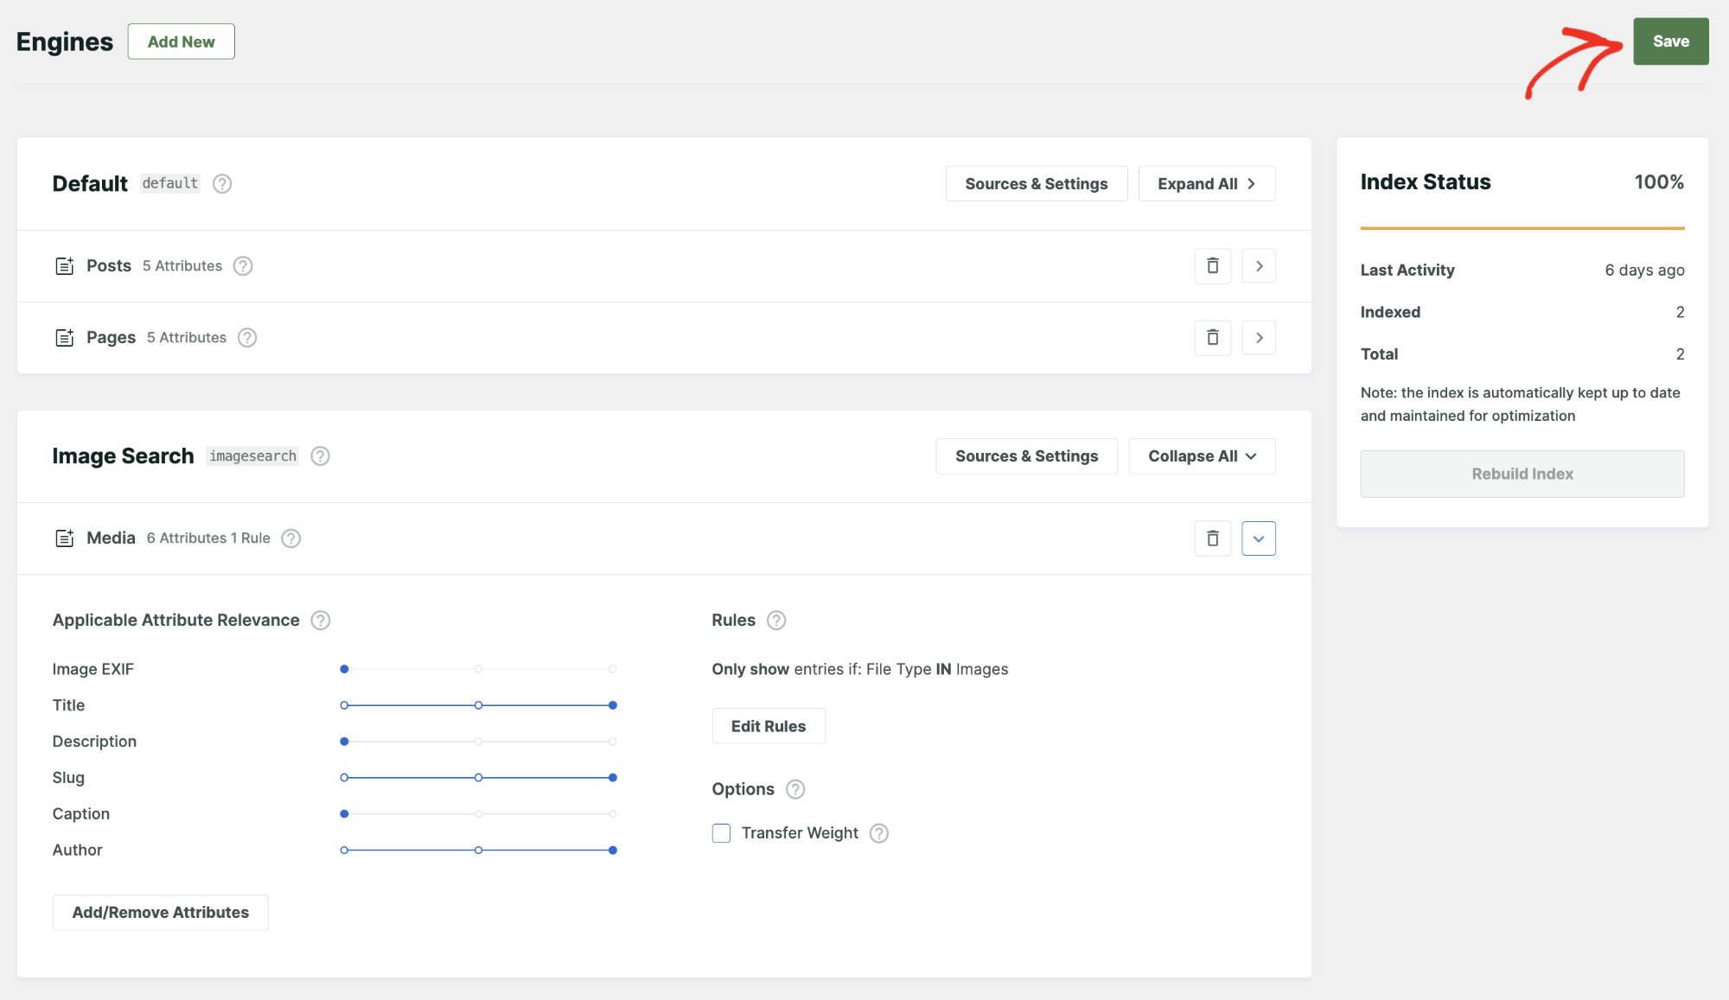The width and height of the screenshot is (1729, 1000).
Task: Delete the Posts source from Default engine
Action: [x=1212, y=265]
